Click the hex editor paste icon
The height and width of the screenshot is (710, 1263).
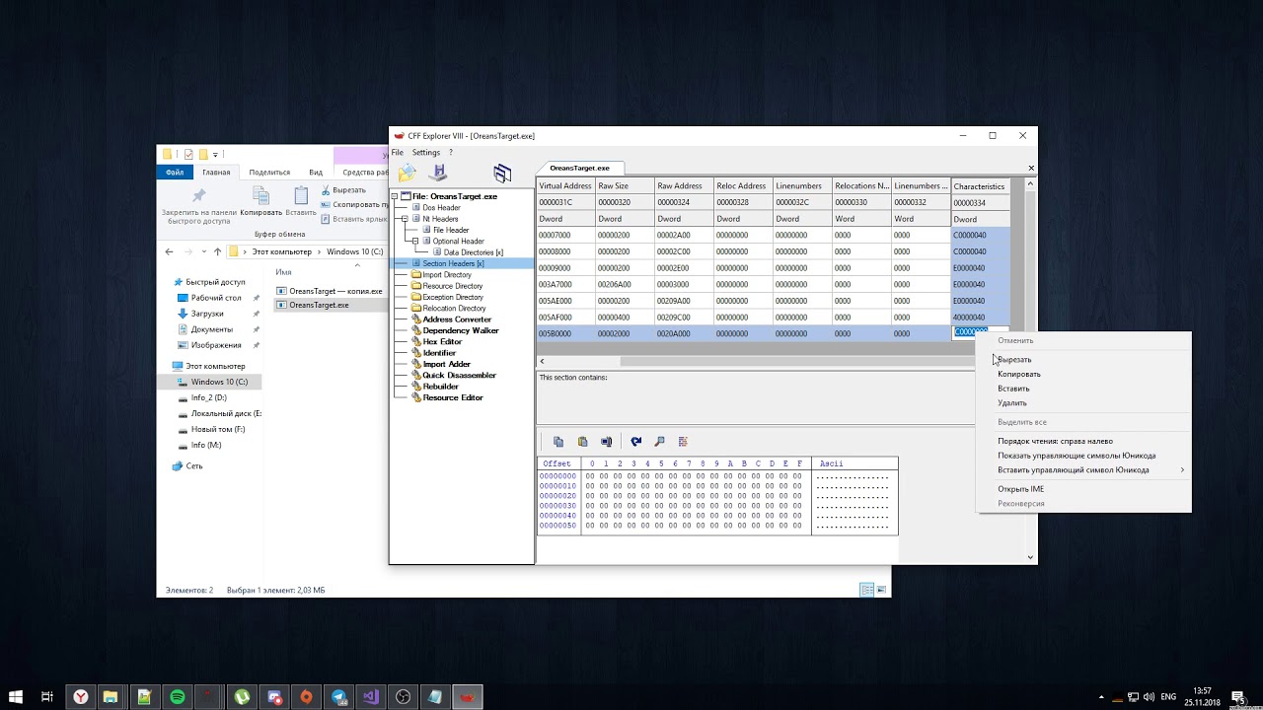point(582,442)
